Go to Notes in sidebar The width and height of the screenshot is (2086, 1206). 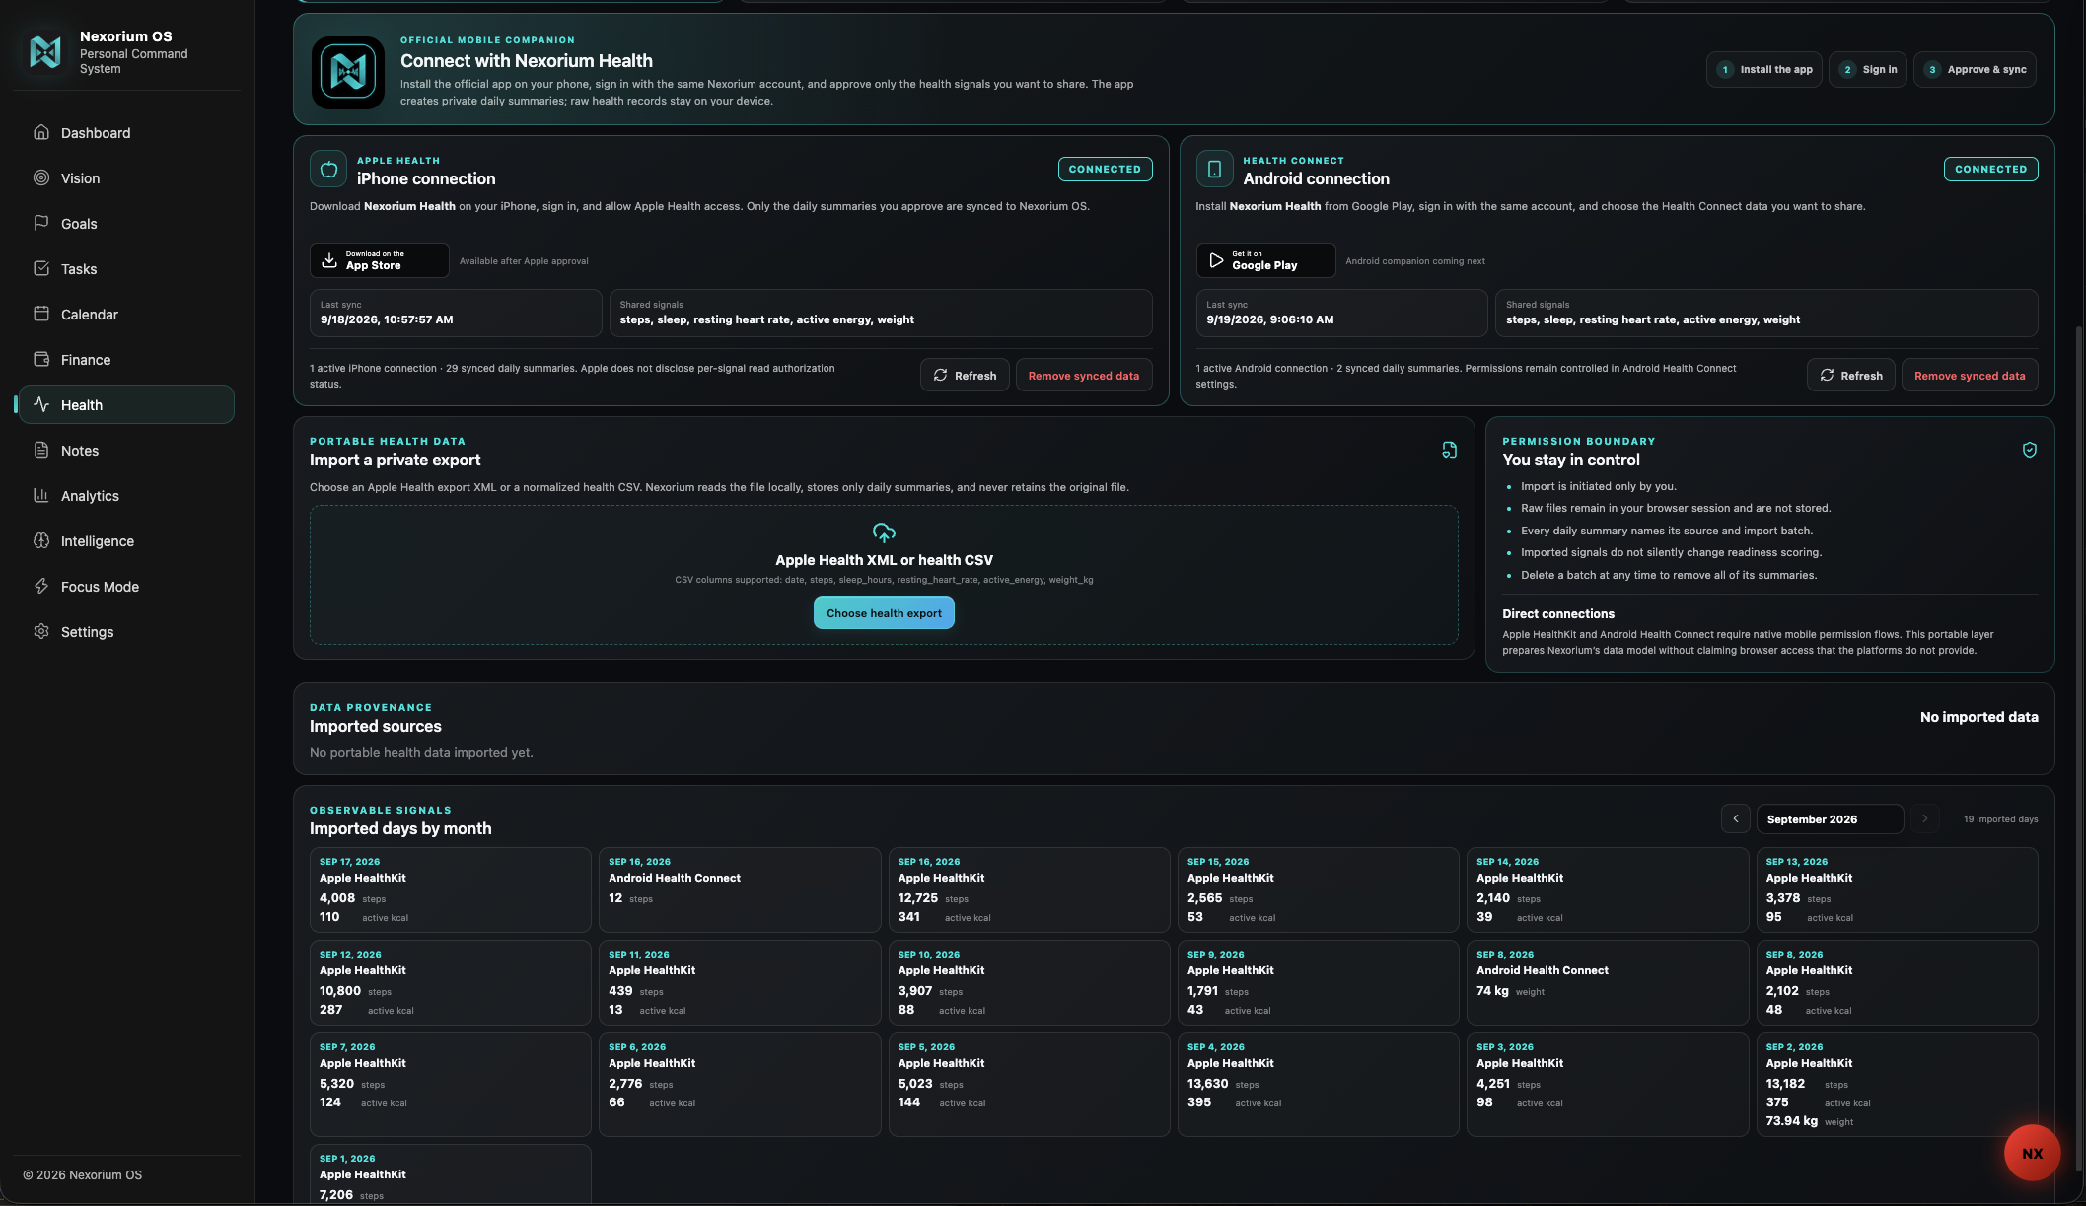pos(126,451)
